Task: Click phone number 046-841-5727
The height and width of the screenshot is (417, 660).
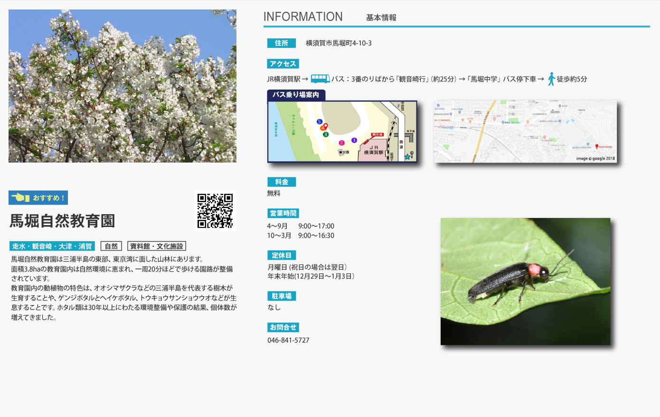Action: coord(288,340)
